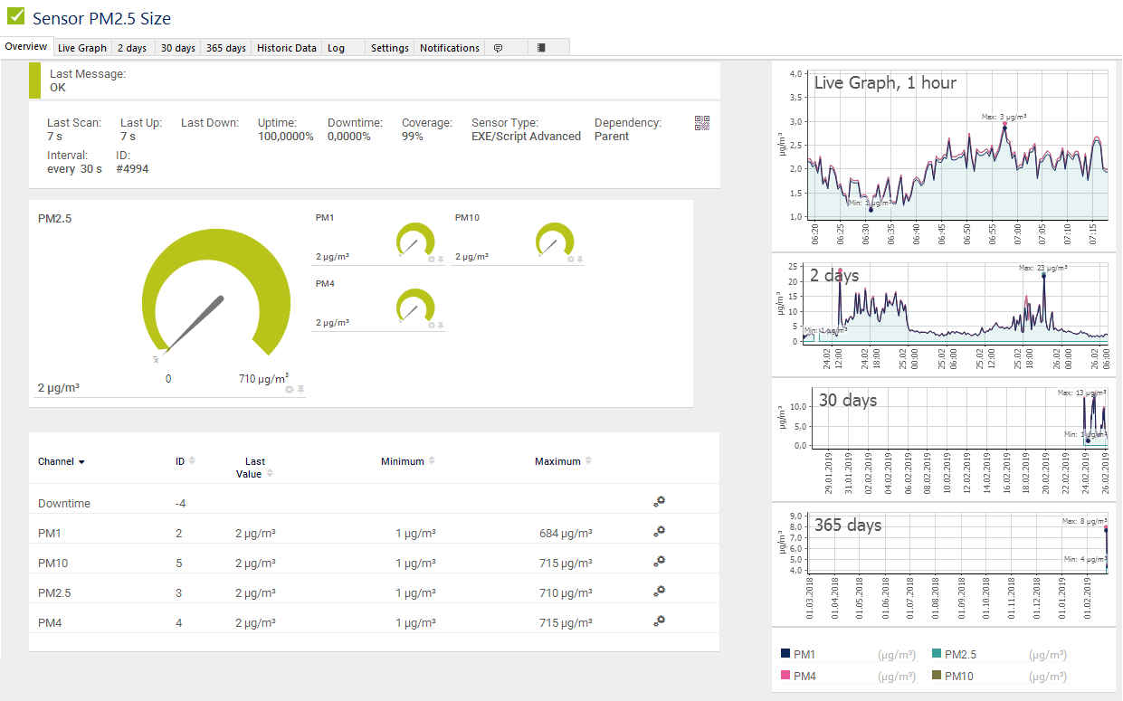Click the 'every 30 s' interval value
This screenshot has width=1123, height=701.
[74, 169]
